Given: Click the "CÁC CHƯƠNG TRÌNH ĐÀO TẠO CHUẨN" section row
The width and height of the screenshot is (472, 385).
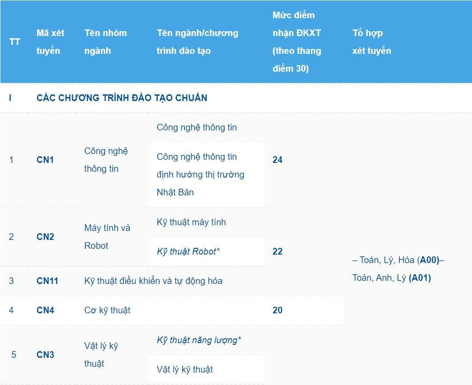Looking at the screenshot, I should pyautogui.click(x=122, y=98).
